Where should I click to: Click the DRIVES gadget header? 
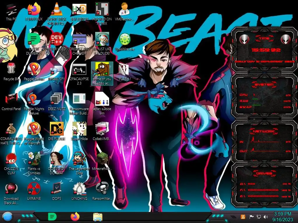coord(264,173)
